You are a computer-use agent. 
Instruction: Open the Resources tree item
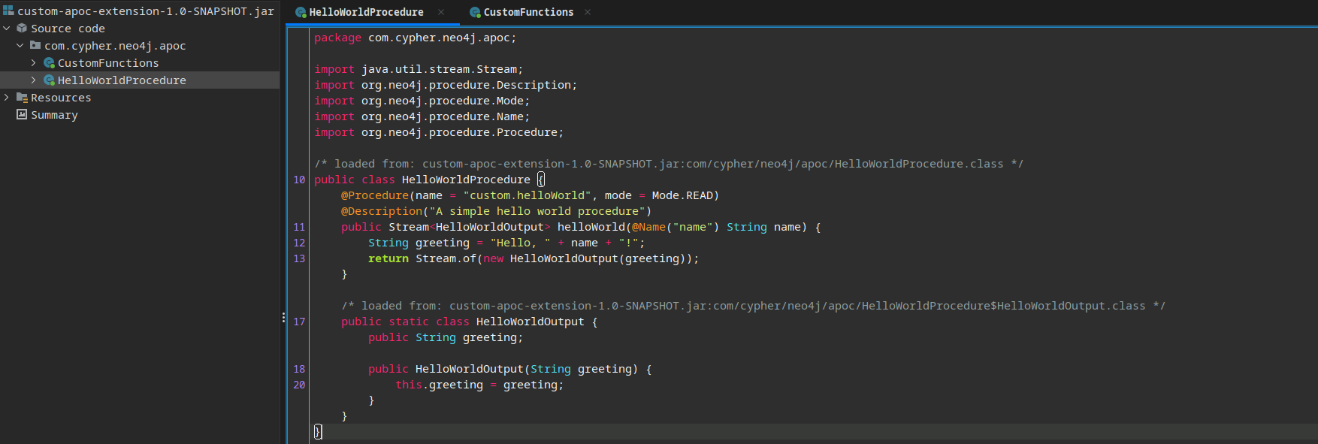61,98
